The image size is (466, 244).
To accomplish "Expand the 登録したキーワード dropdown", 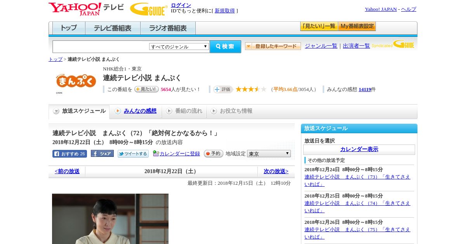I will point(273,46).
